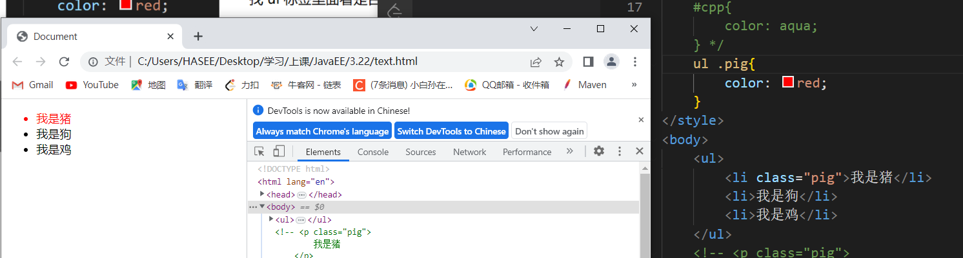Click red swatch in top-left code editor

[x=126, y=5]
